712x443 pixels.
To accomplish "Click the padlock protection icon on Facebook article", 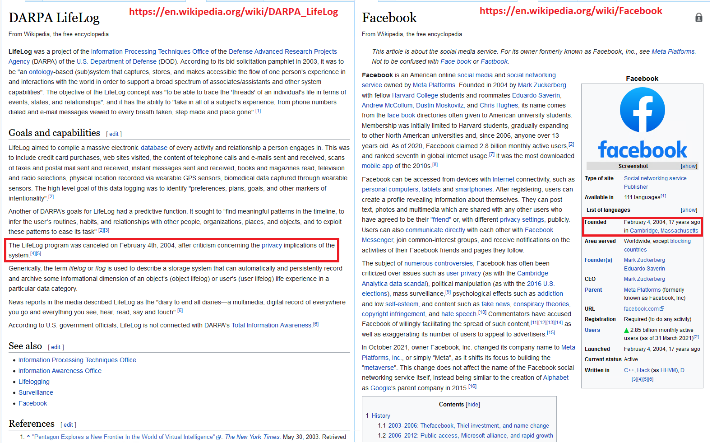I will coord(698,18).
